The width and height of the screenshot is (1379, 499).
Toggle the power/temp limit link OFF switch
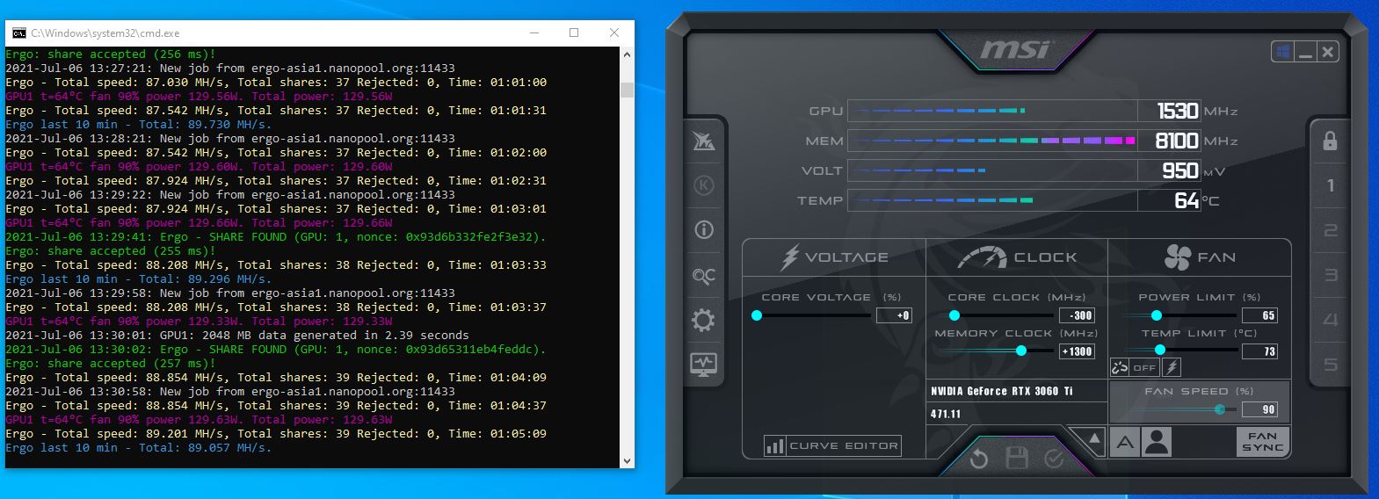tap(1135, 368)
